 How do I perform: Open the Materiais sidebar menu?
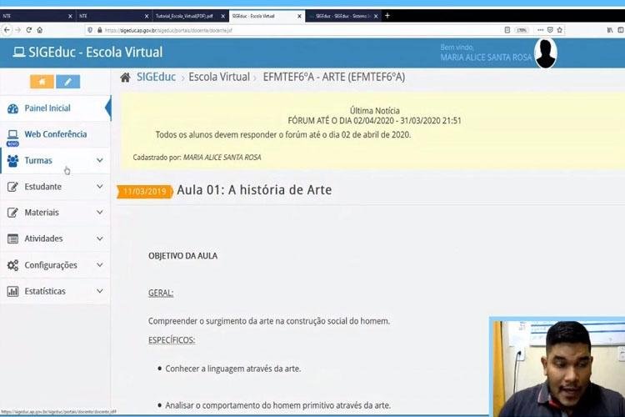55,213
